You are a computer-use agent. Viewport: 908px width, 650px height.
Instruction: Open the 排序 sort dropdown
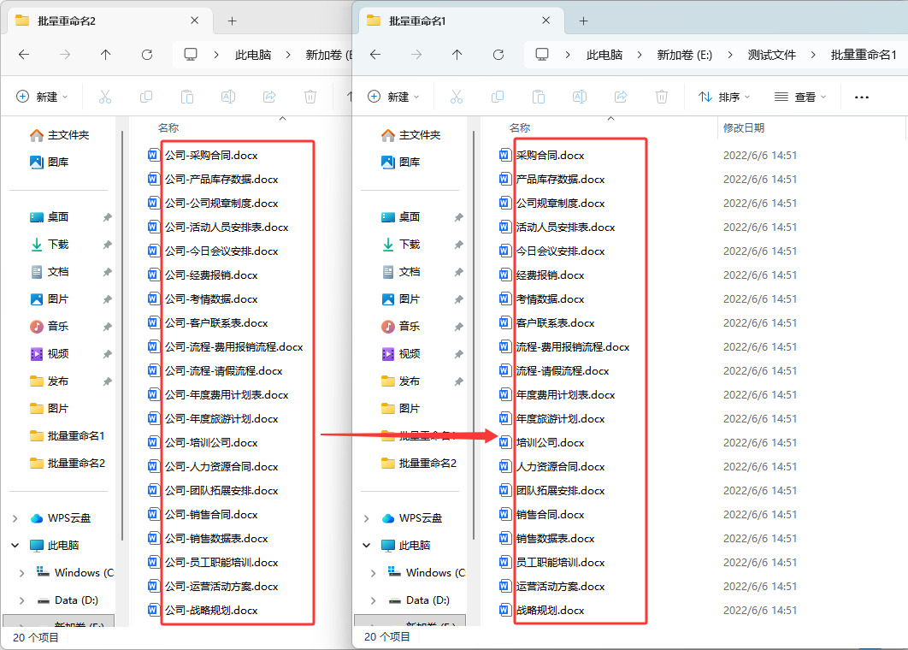[x=724, y=97]
